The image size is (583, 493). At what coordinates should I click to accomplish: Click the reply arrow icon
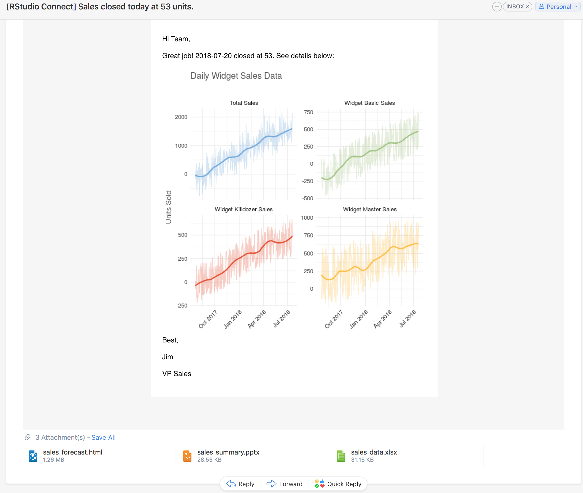[231, 484]
